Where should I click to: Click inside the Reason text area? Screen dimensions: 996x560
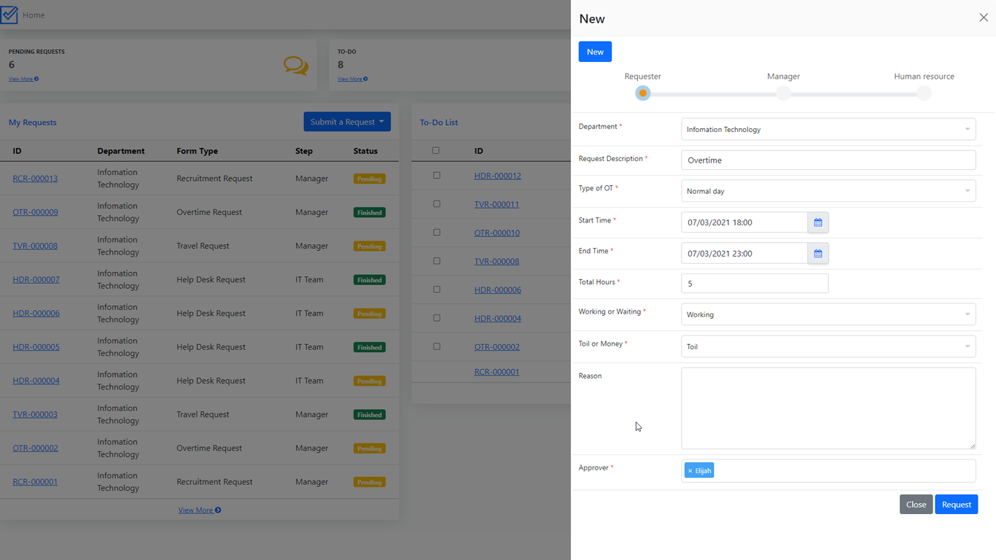[x=828, y=408]
